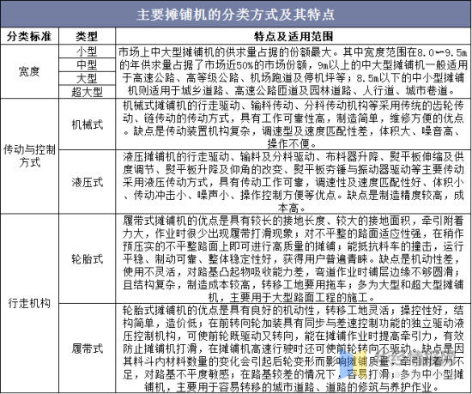Select the 特点及适用范围 column header
The image size is (472, 394).
(293, 36)
